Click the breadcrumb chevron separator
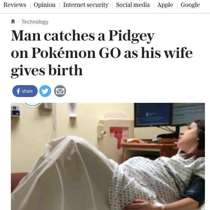This screenshot has height=210, width=210. tap(18, 22)
